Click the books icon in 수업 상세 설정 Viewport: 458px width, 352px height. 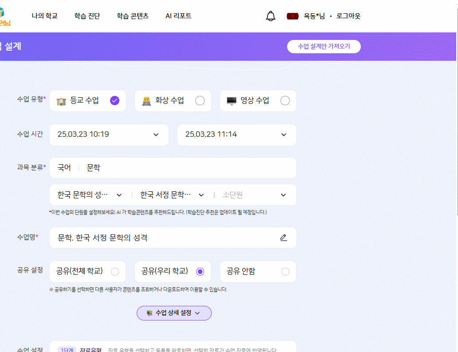(x=150, y=313)
